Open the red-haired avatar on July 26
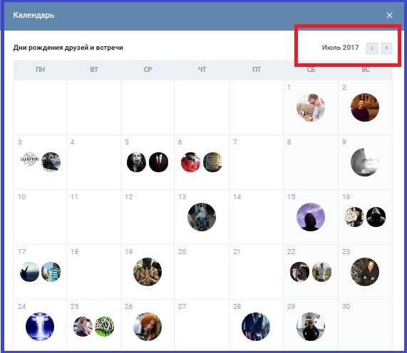Viewport: 407px width, 353px height. 148,327
